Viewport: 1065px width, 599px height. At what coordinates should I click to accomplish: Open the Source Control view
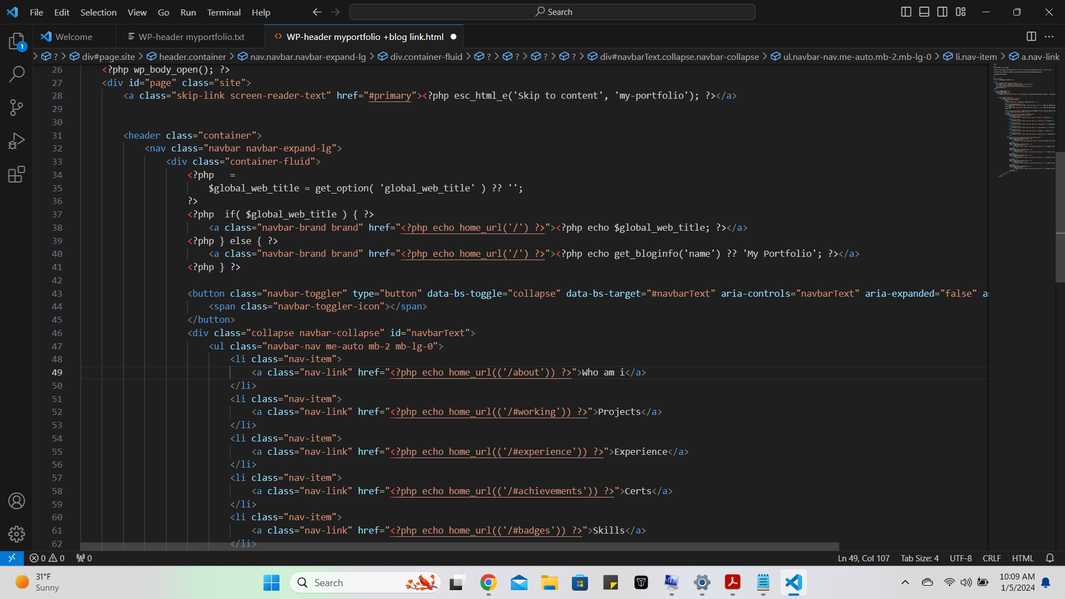click(17, 108)
